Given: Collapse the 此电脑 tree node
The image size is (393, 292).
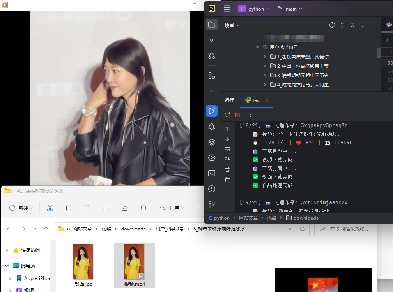Looking at the screenshot, I should [x=7, y=266].
